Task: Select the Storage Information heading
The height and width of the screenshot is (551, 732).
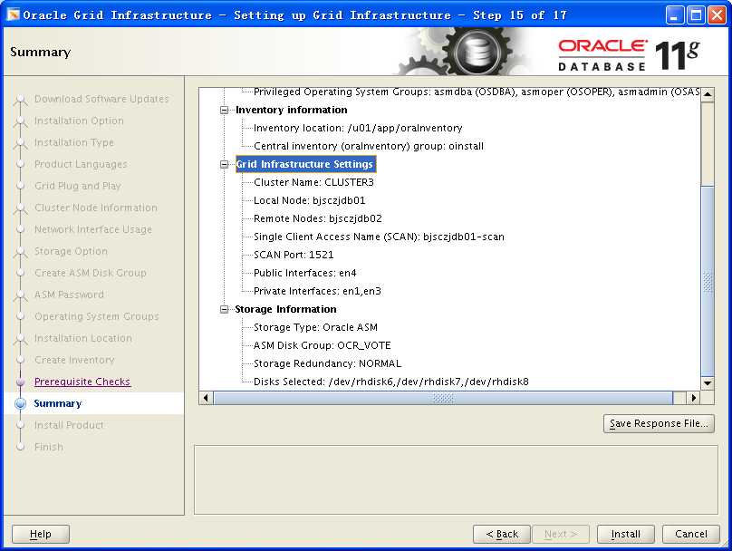Action: pos(285,309)
